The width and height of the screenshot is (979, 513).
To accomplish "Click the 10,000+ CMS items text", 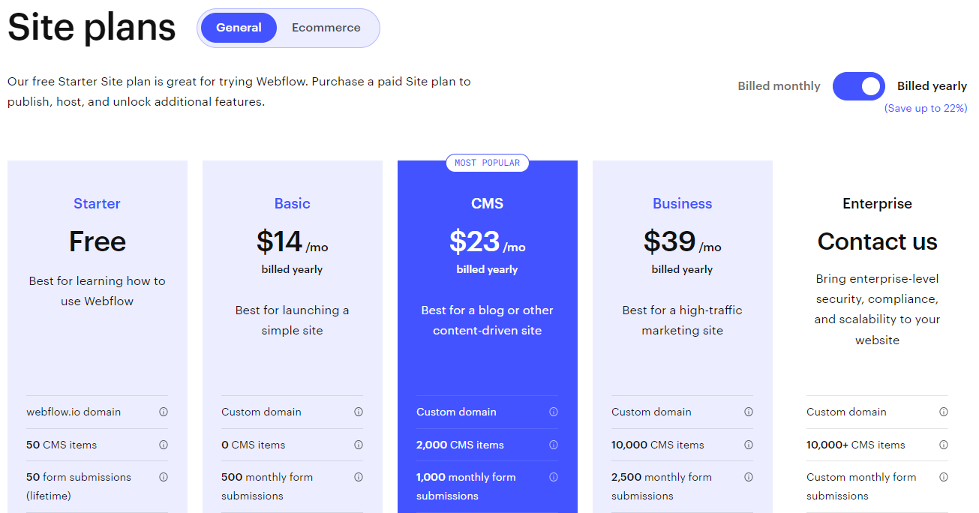I will pos(856,445).
